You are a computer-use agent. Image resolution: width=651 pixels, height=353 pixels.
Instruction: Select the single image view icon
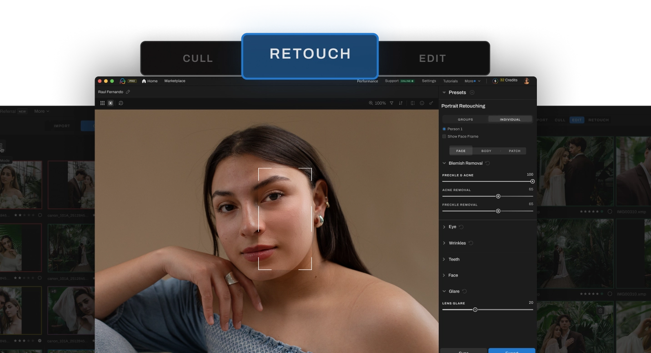(110, 103)
